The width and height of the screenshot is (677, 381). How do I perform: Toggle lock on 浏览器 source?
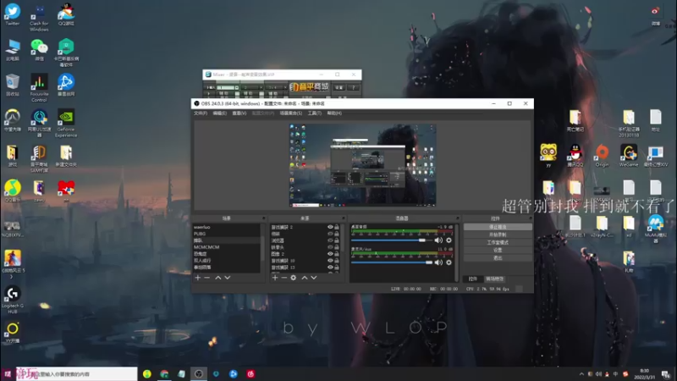tap(337, 240)
